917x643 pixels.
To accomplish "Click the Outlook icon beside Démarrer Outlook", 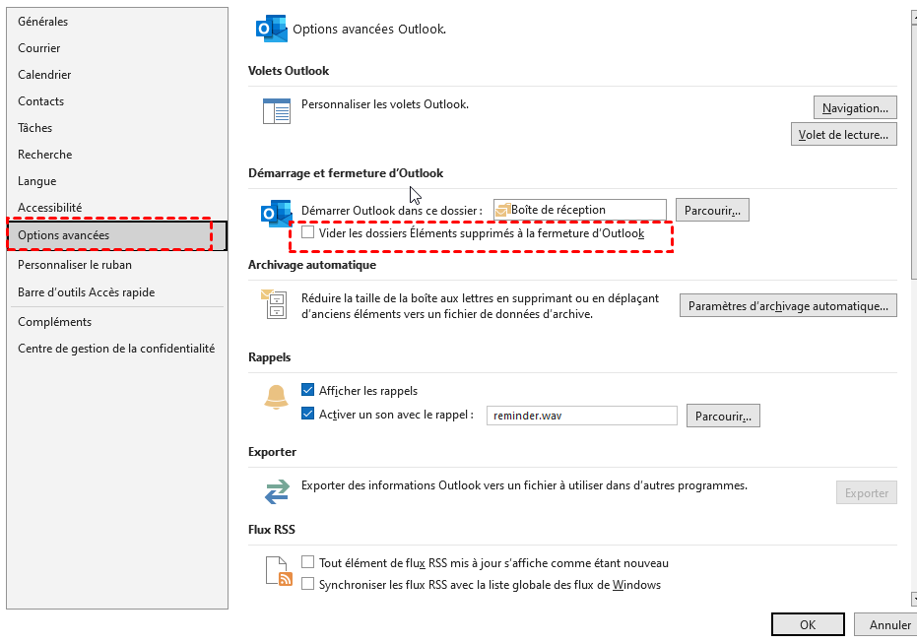I will click(276, 214).
